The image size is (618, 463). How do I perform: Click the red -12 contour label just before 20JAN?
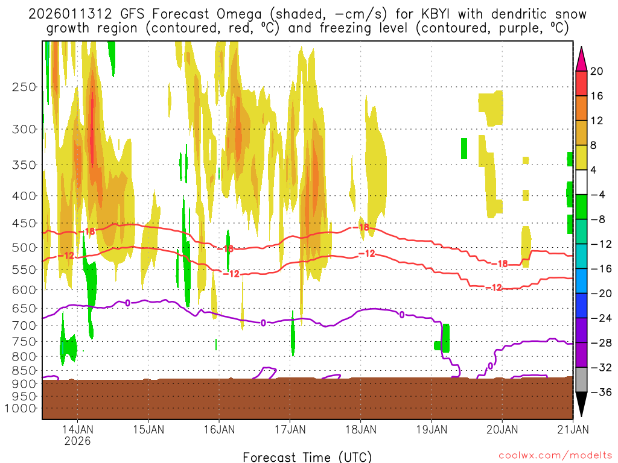[x=494, y=288]
